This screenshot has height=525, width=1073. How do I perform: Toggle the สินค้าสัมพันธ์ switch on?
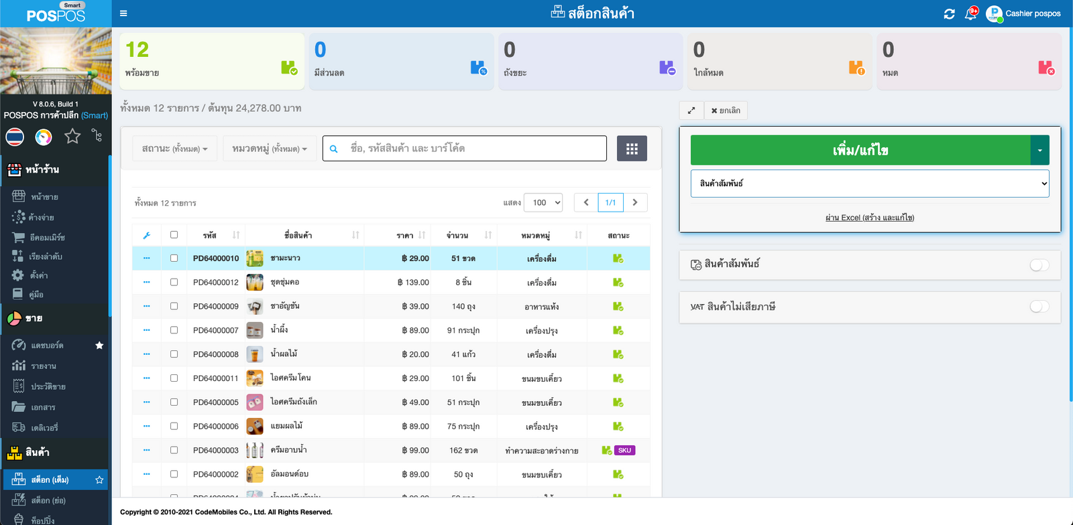coord(1039,265)
